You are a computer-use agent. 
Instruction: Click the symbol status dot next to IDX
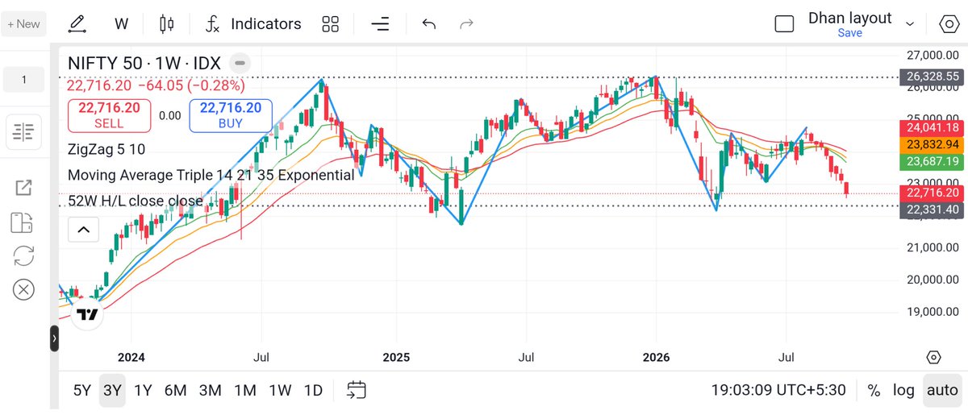click(x=239, y=63)
